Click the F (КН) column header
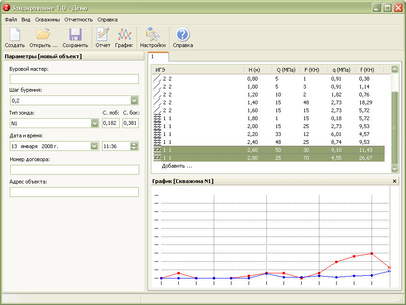 (x=314, y=70)
